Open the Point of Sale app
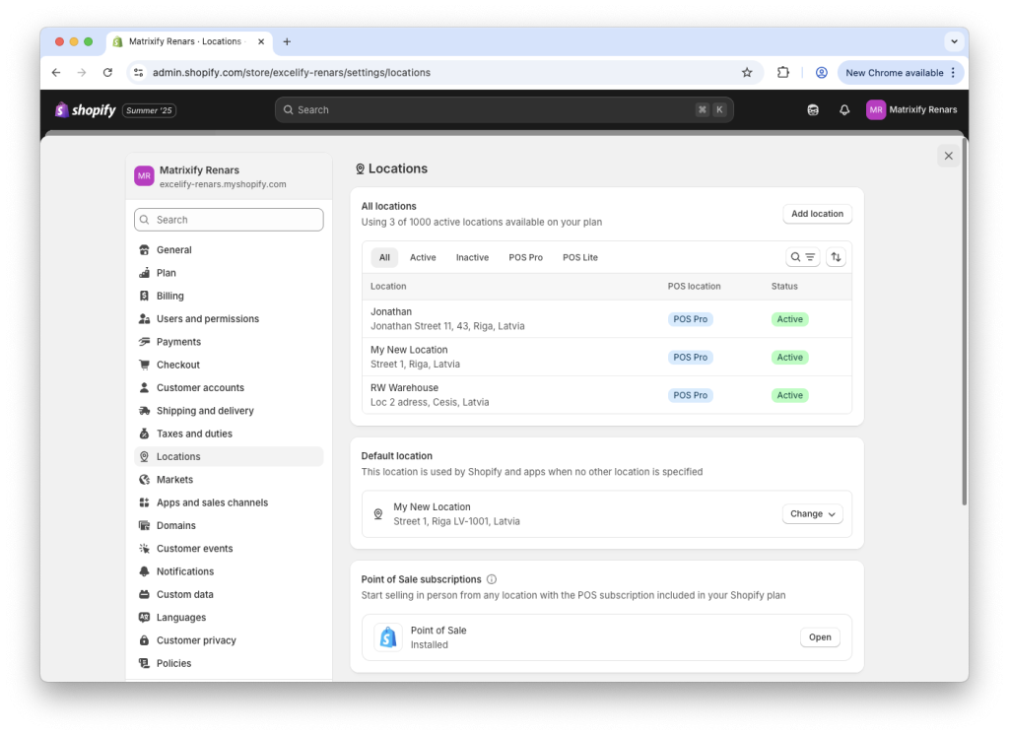The image size is (1009, 735). tap(819, 636)
